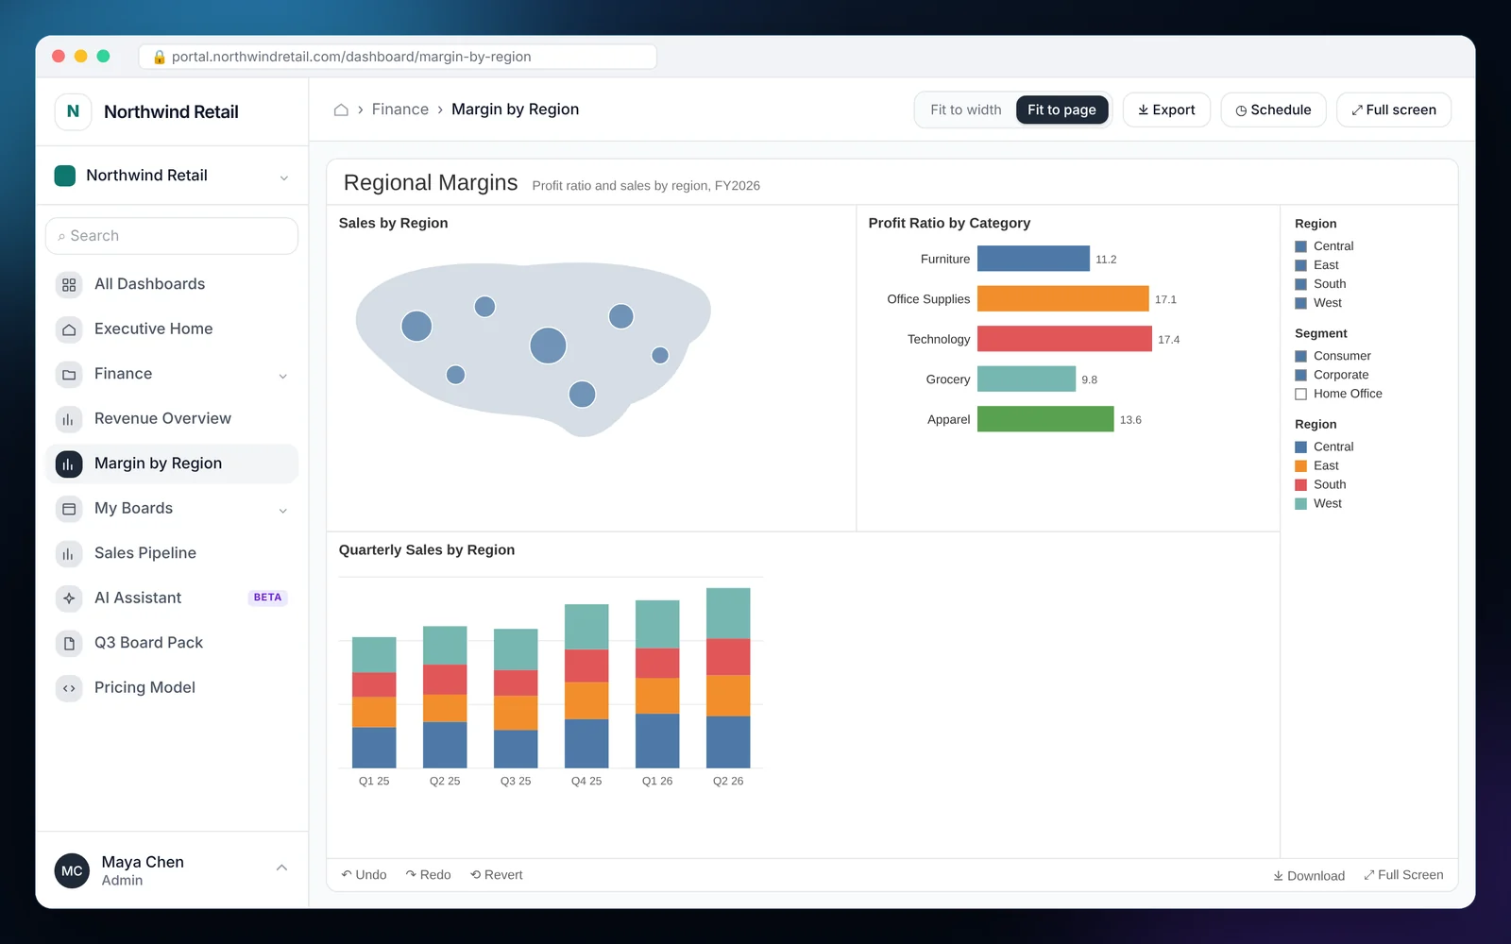Click the Export button
1511x944 pixels.
tap(1166, 110)
